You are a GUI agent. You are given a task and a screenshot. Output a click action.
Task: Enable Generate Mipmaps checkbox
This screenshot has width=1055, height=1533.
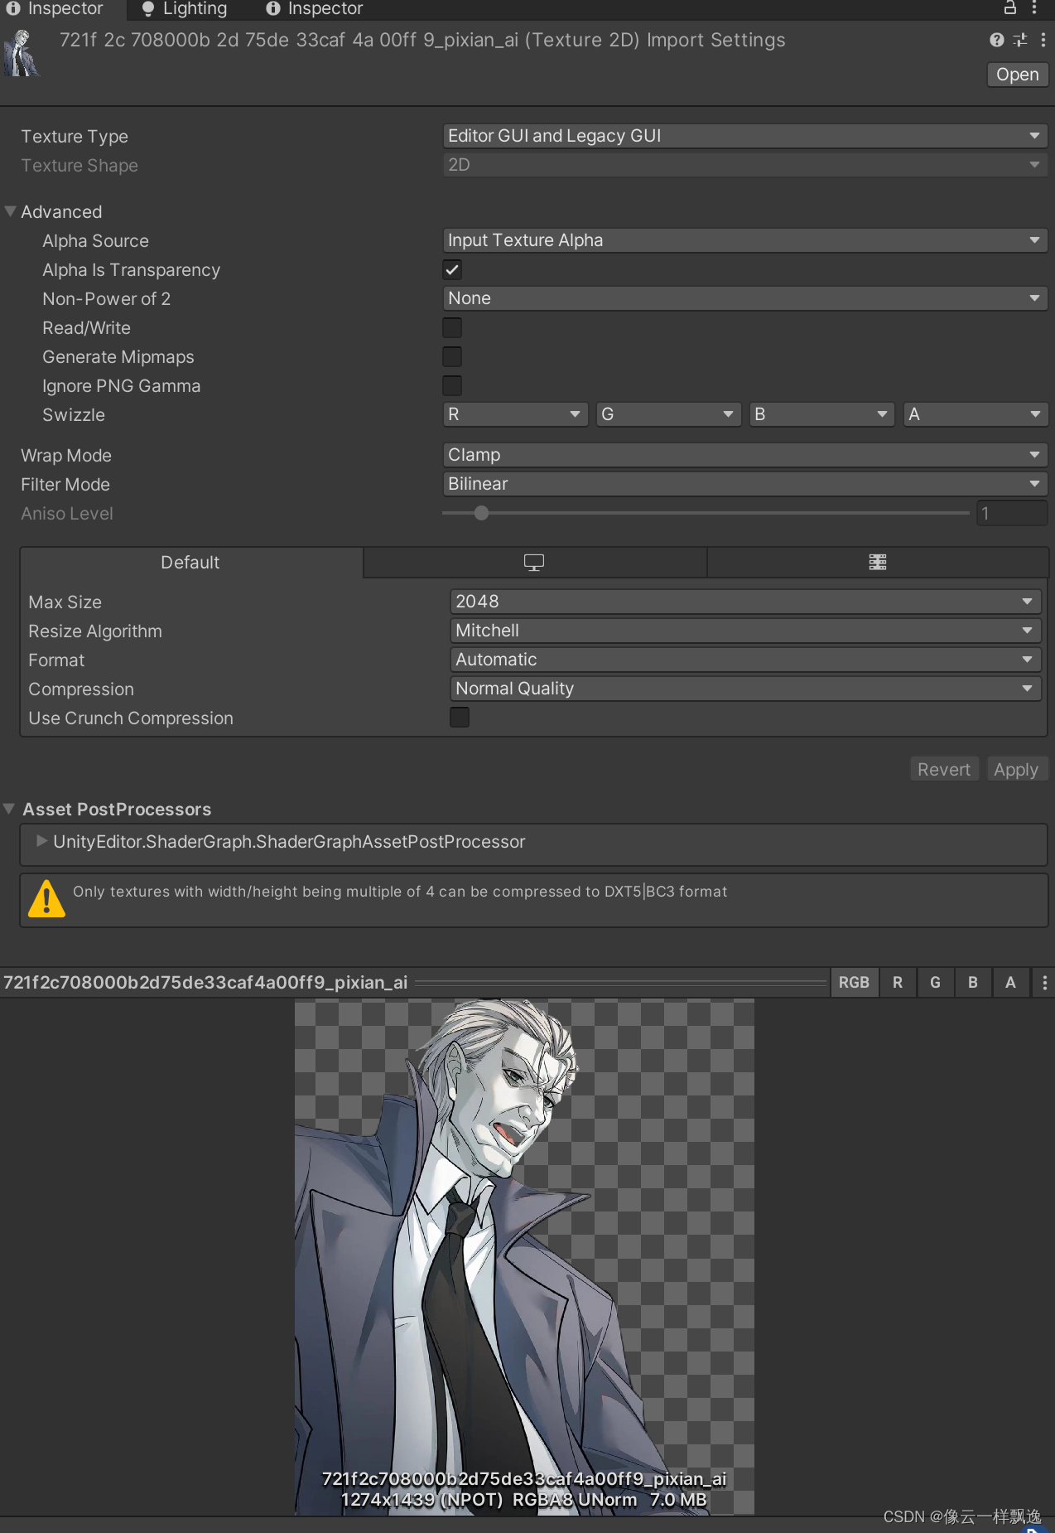pos(452,356)
